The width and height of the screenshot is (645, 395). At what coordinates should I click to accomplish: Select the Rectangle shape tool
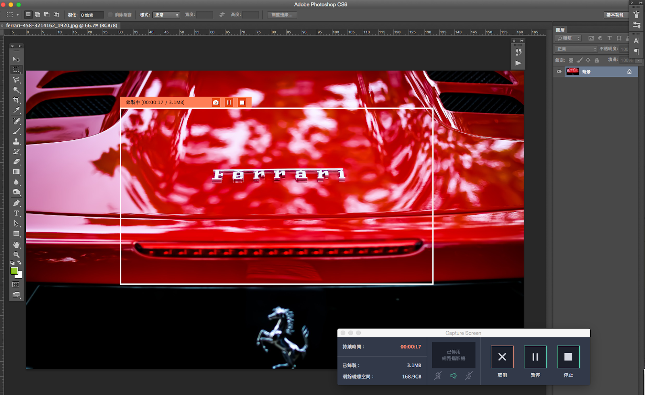click(x=16, y=234)
